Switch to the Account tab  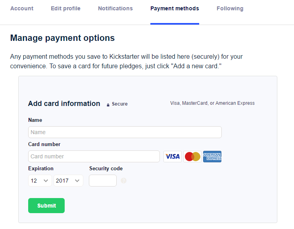tap(22, 8)
